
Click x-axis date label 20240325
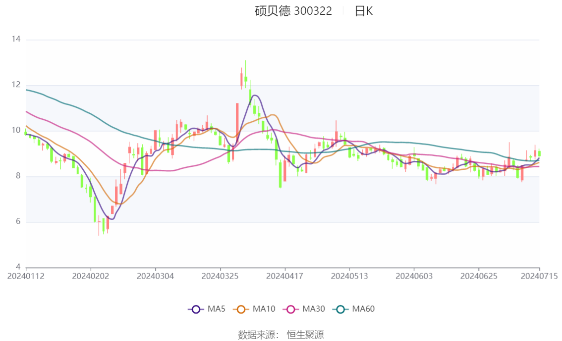tap(220, 276)
